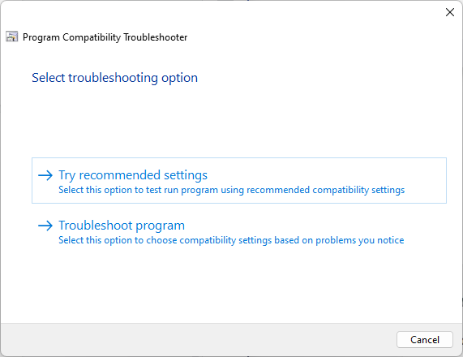Click the Select troubleshooting option heading

[114, 78]
